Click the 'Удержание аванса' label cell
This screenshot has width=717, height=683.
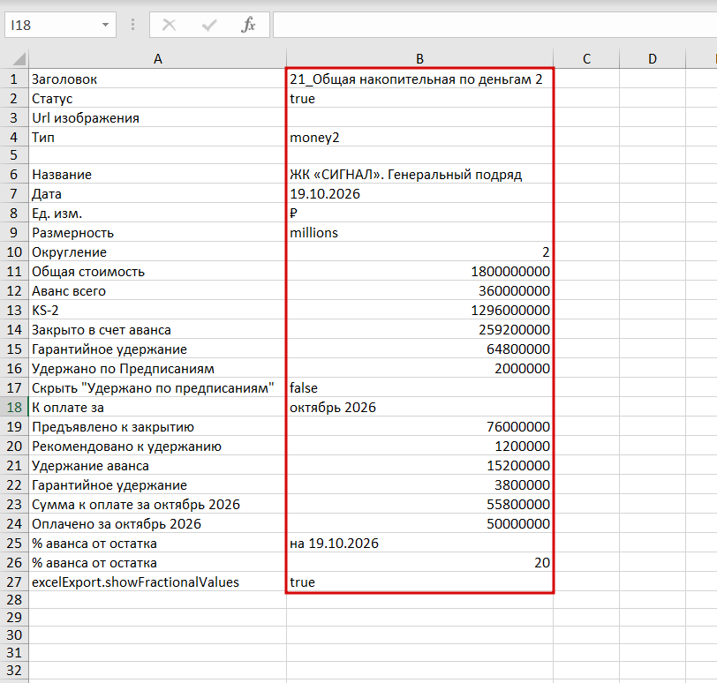pos(158,466)
